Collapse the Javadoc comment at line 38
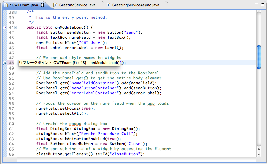 point(16,12)
